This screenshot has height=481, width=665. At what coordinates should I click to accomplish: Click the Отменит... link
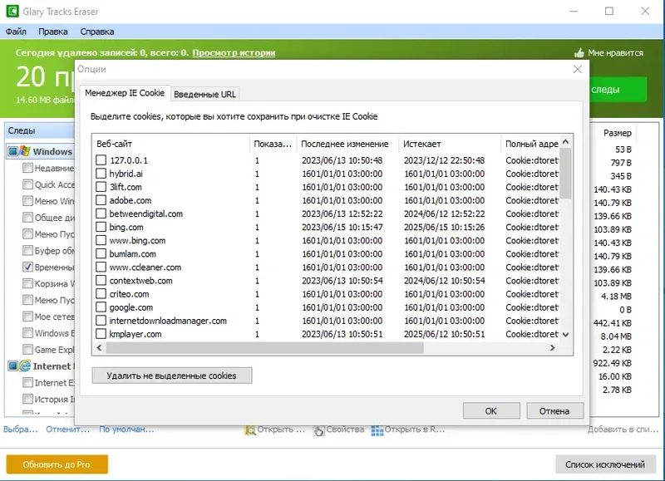[68, 429]
